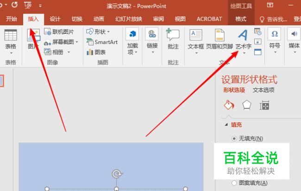Image resolution: width=301 pixels, height=191 pixels.
Task: Click the 图片 picture insert icon
Action: (33, 35)
